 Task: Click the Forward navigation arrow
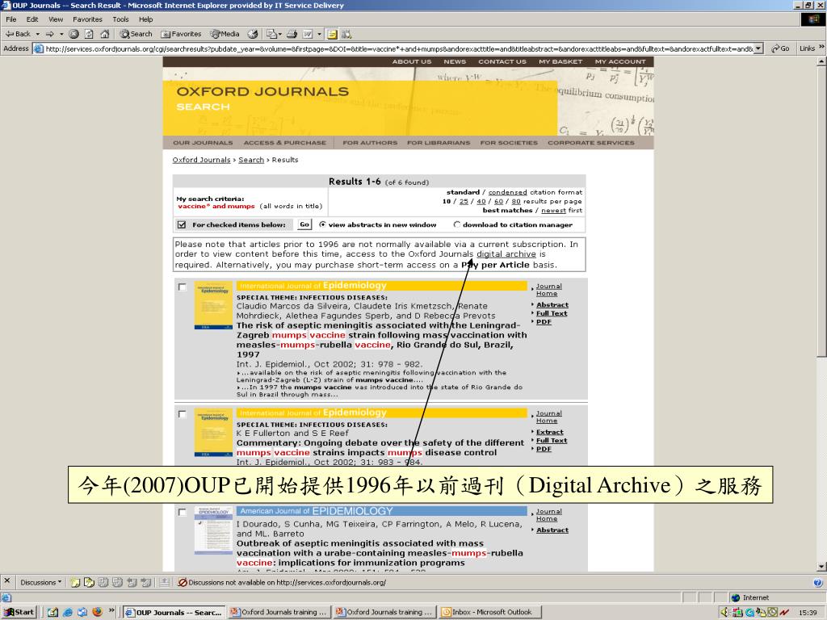pos(49,34)
